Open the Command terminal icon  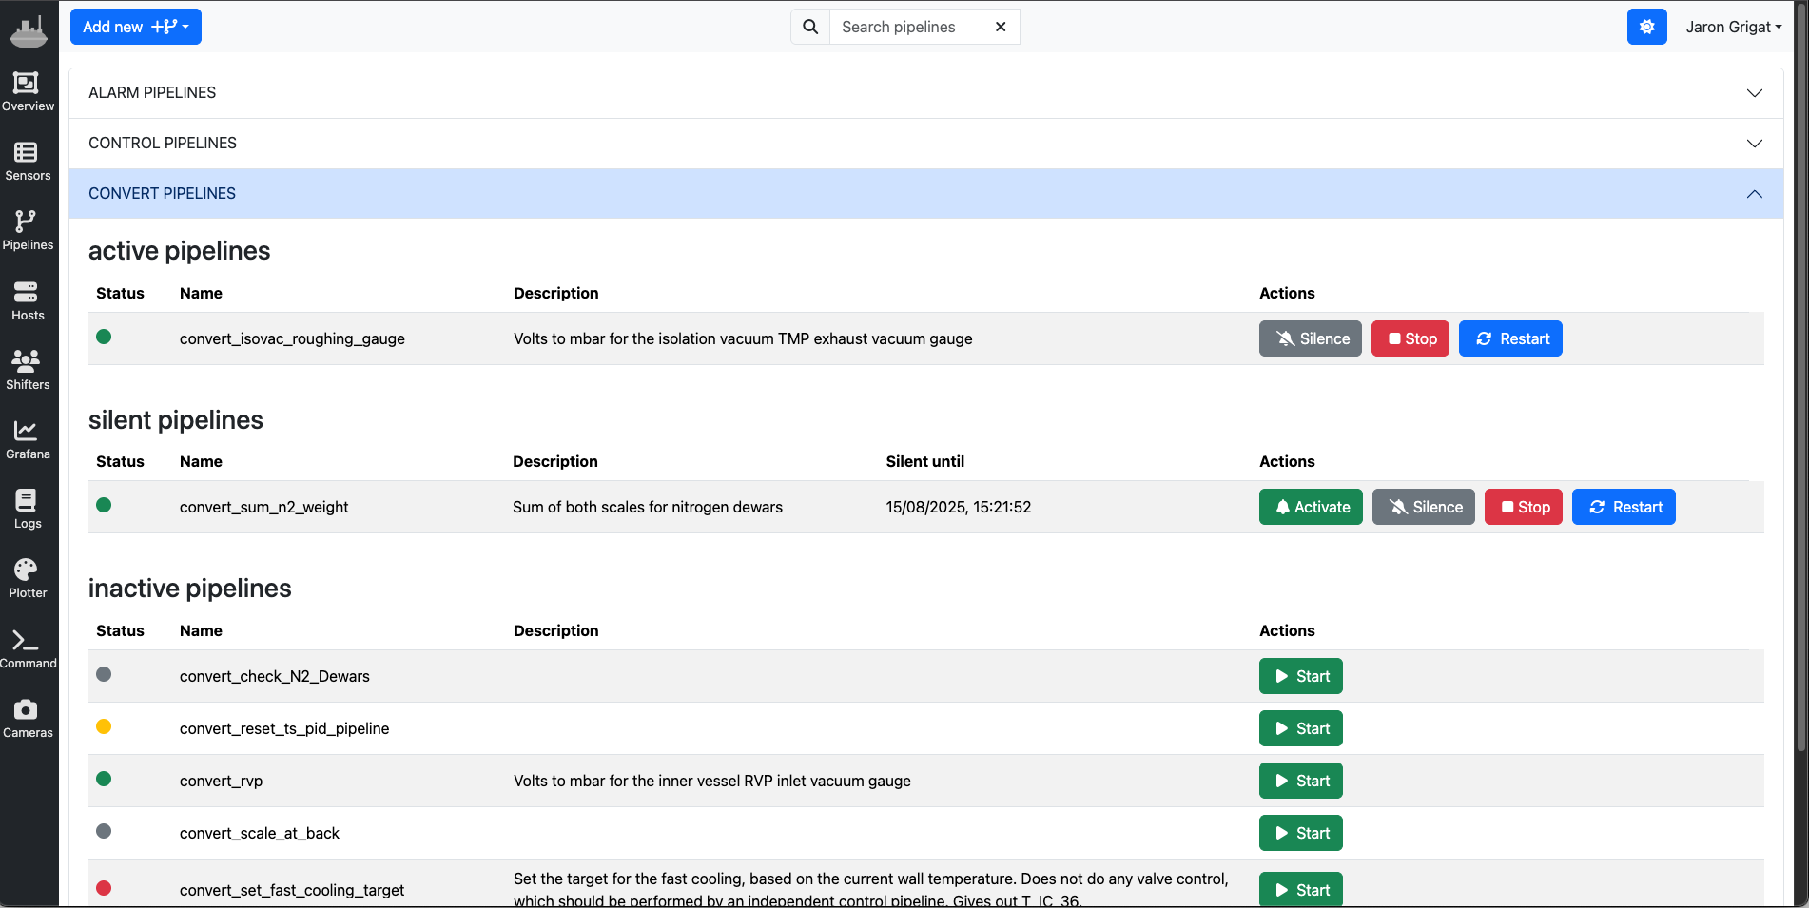[x=27, y=648]
